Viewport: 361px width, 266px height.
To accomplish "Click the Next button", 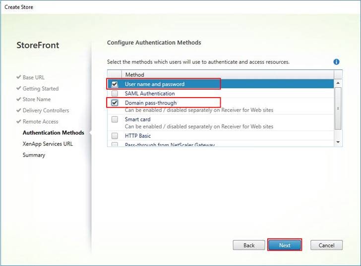I will pyautogui.click(x=285, y=245).
